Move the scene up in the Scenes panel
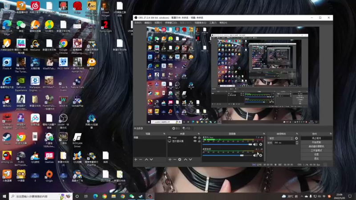 (146, 160)
